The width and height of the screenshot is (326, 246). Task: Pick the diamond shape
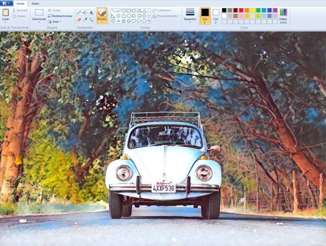click(118, 16)
